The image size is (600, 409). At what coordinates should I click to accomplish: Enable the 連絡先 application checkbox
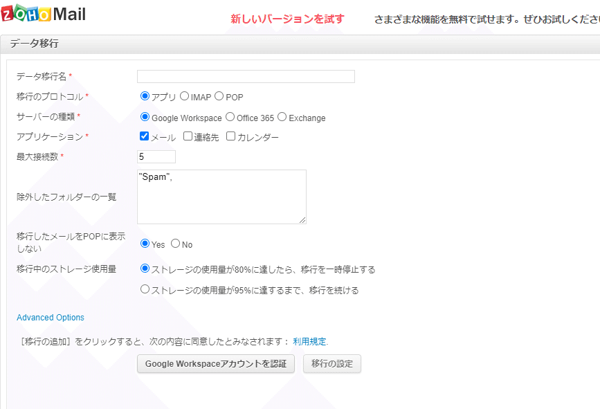point(188,136)
